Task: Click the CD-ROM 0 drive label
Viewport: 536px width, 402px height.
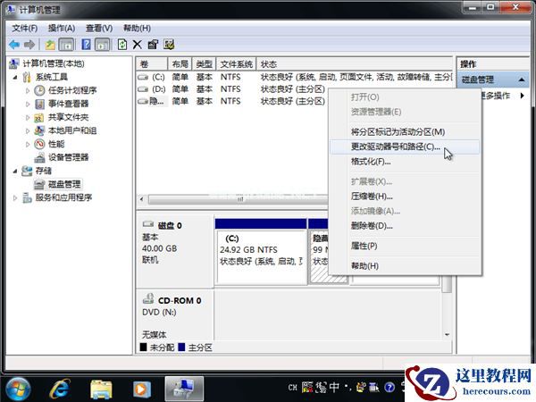Action: (x=180, y=301)
